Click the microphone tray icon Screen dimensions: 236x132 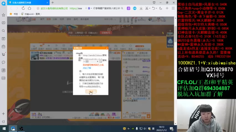(137, 128)
